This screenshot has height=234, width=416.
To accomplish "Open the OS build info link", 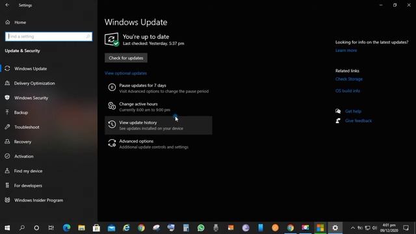I will pos(348,91).
